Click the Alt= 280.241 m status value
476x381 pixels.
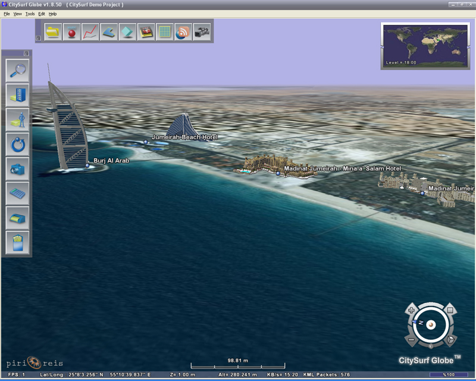pyautogui.click(x=237, y=374)
